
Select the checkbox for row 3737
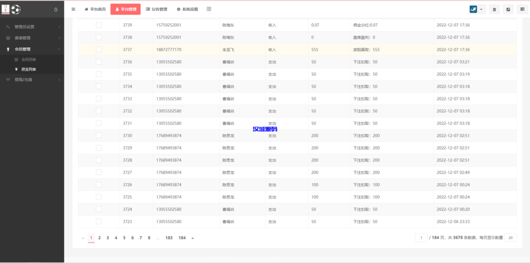coord(99,49)
